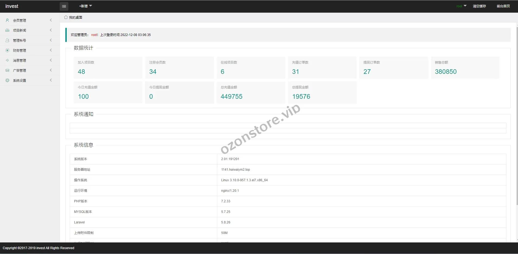The image size is (518, 254).
Task: Click the 项目新闻 book icon
Action: click(7, 30)
